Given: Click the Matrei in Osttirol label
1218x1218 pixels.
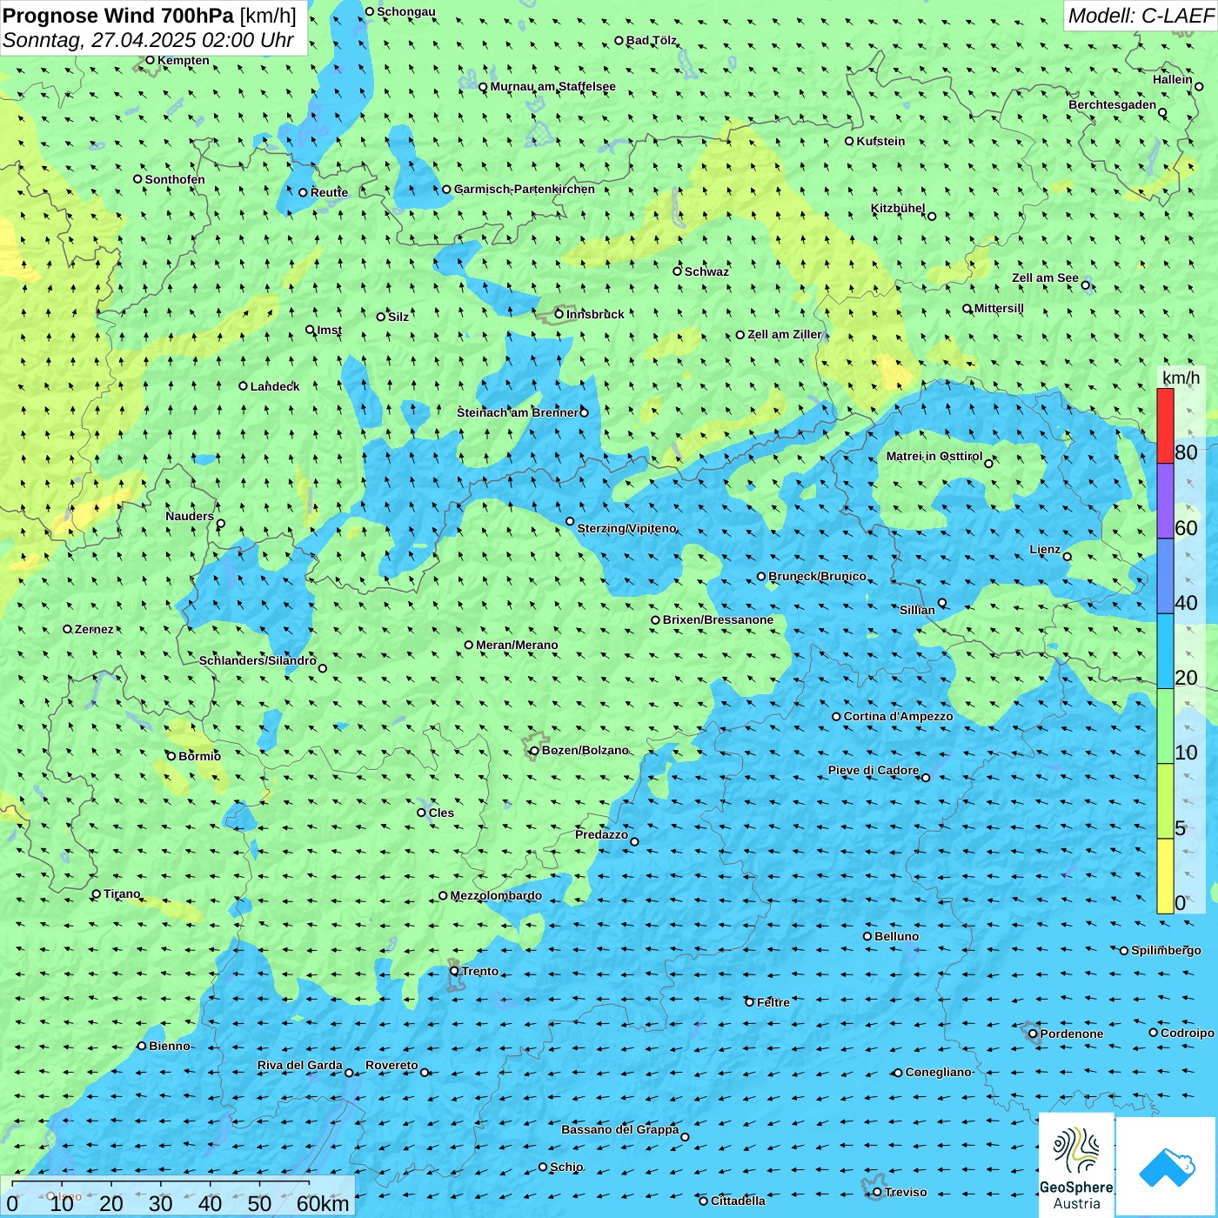Looking at the screenshot, I should [x=934, y=456].
